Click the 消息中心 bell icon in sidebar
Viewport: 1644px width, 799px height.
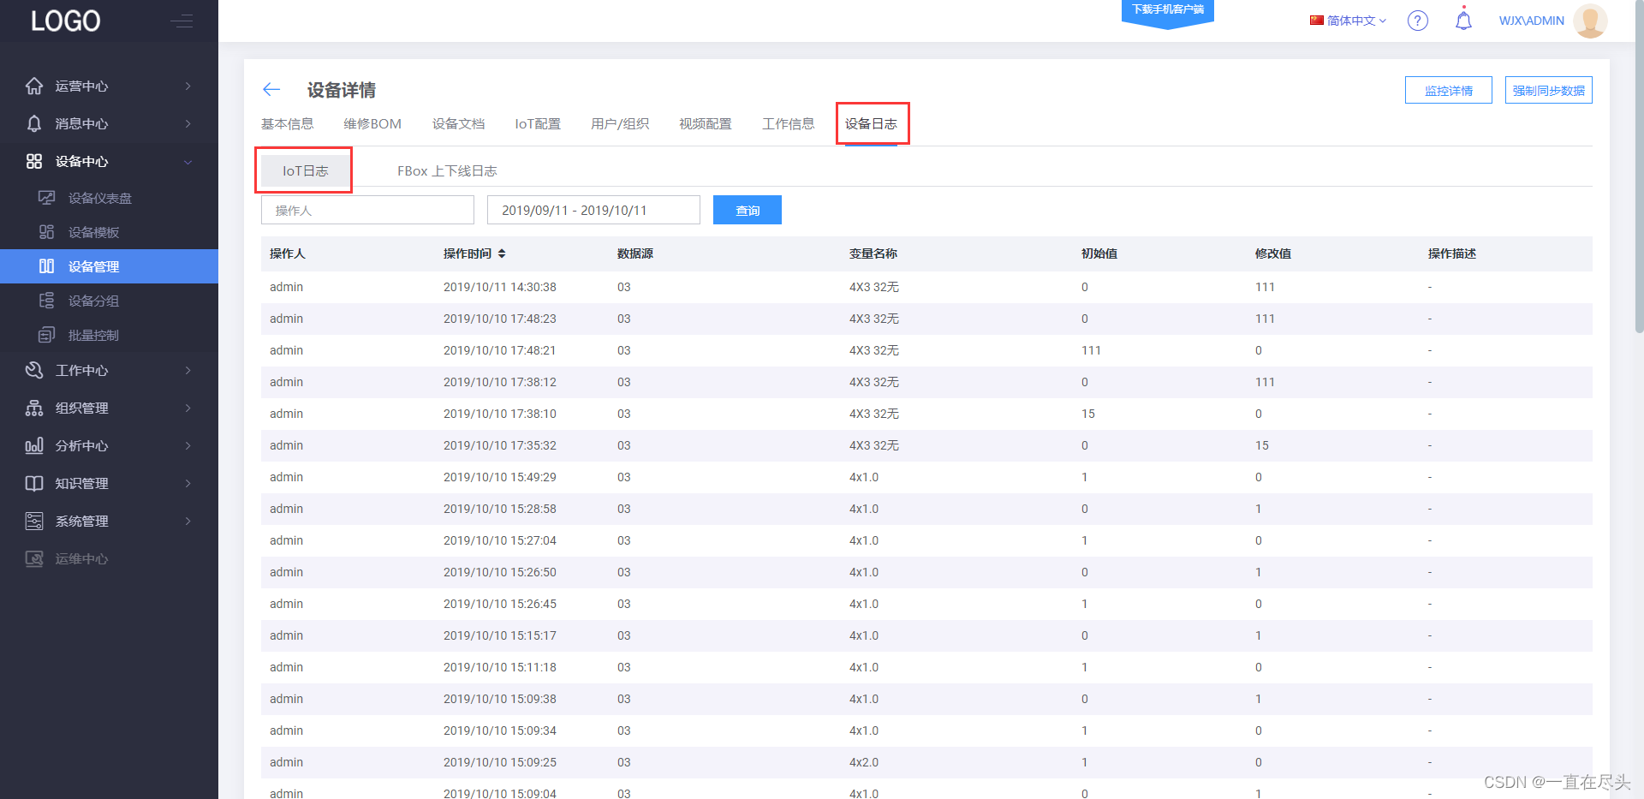point(34,123)
